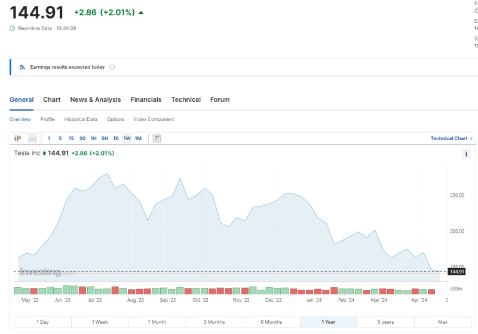
Task: Open the Technical Chart link
Action: coord(451,138)
